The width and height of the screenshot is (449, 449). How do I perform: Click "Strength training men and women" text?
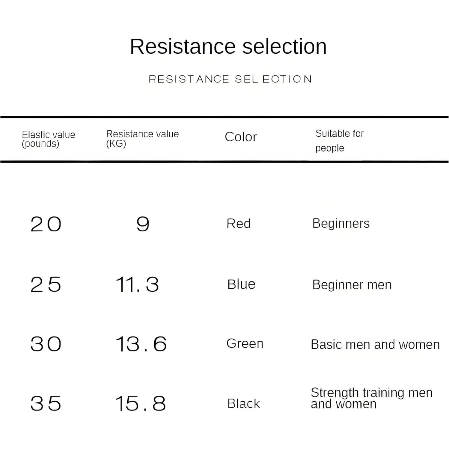[371, 398]
